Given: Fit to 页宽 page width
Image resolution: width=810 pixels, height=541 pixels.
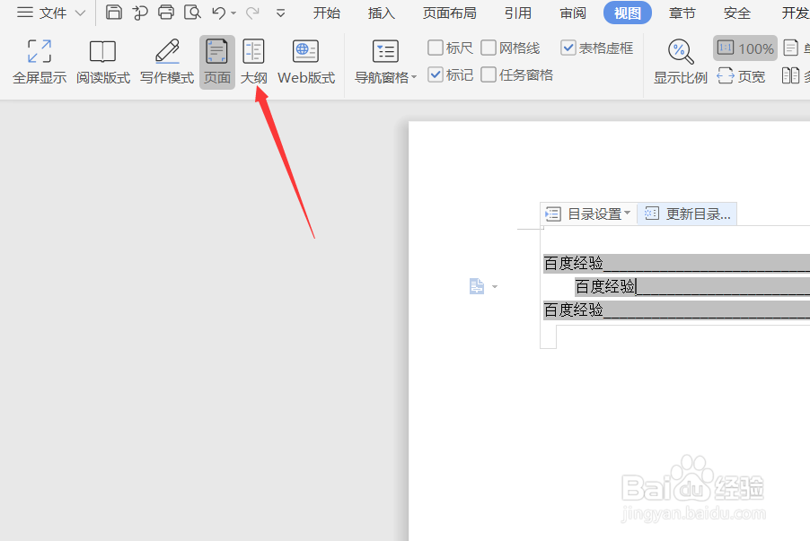Looking at the screenshot, I should pyautogui.click(x=741, y=76).
